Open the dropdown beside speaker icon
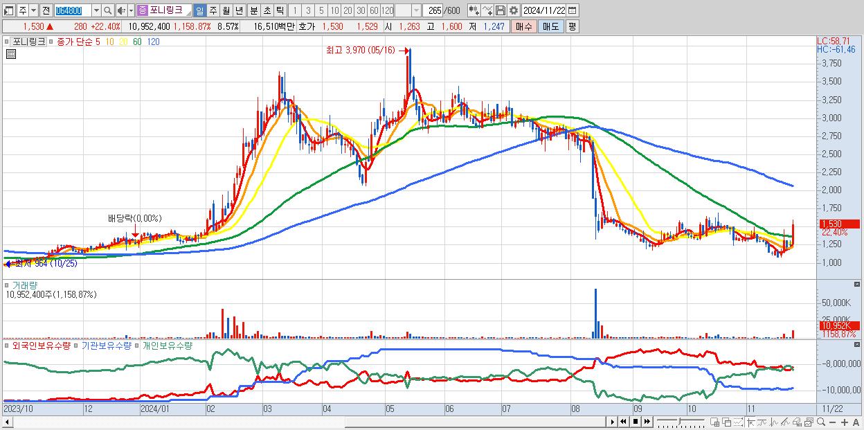This screenshot has width=864, height=430. coord(130,10)
